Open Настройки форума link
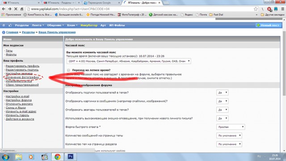Viewport: 286px width, 161px height. 19,100
